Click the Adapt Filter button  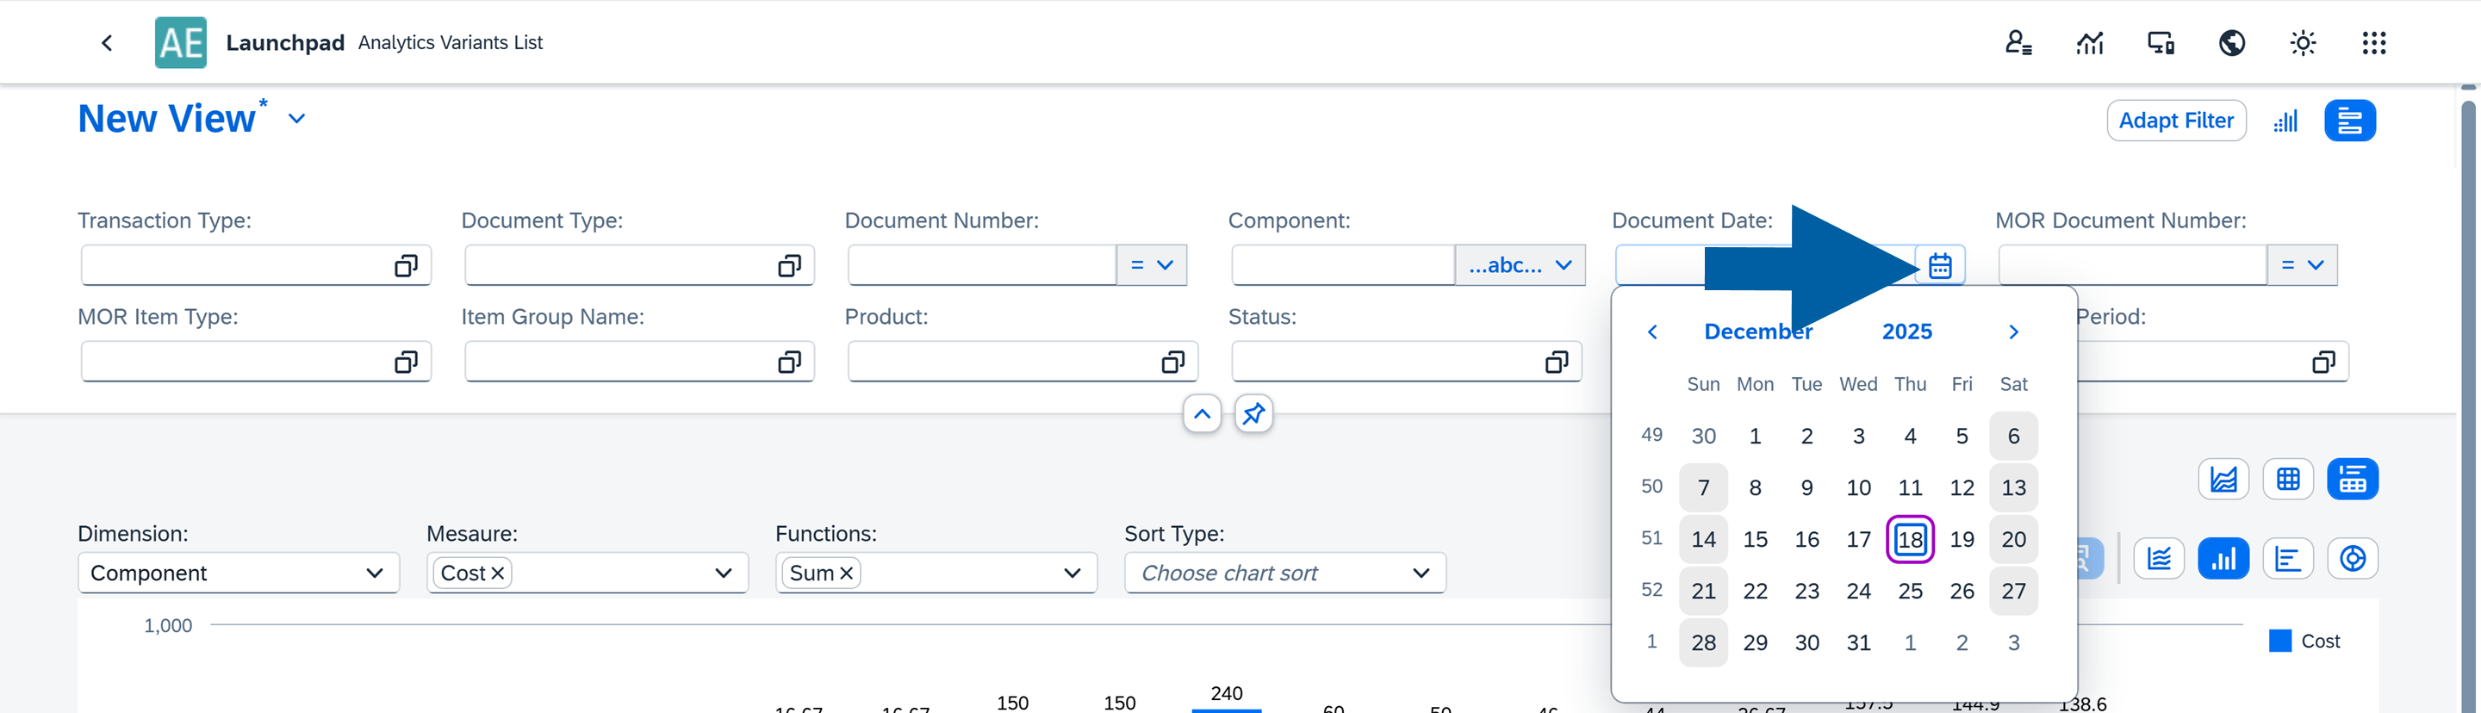click(x=2176, y=121)
